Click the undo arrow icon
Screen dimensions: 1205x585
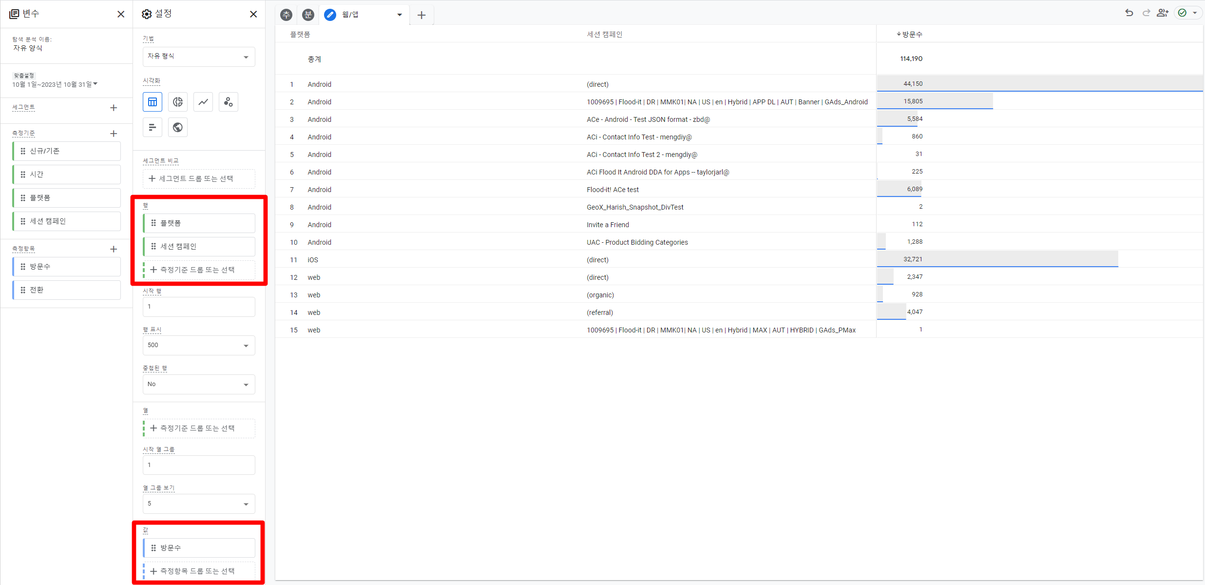click(1129, 13)
